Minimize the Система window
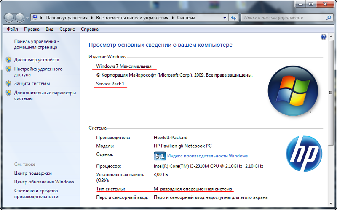337x210 pixels. coord(301,4)
